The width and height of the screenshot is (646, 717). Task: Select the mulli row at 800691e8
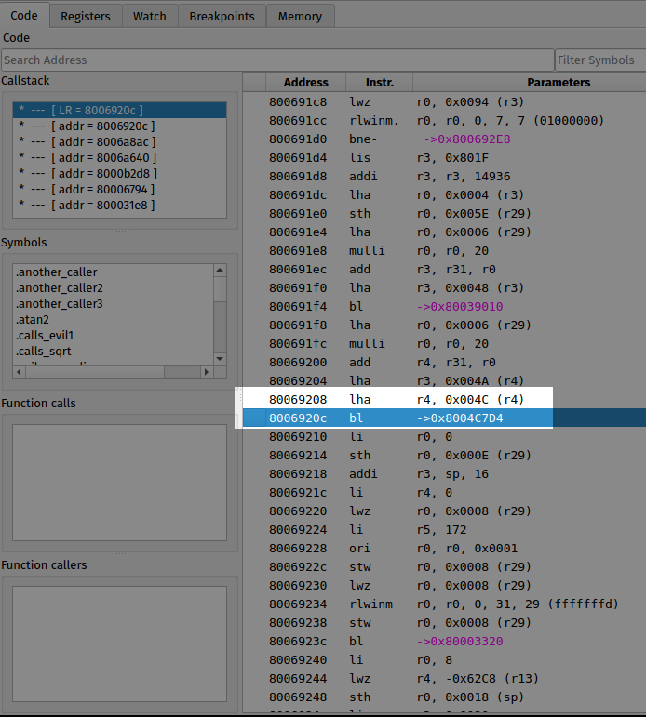[x=444, y=251]
